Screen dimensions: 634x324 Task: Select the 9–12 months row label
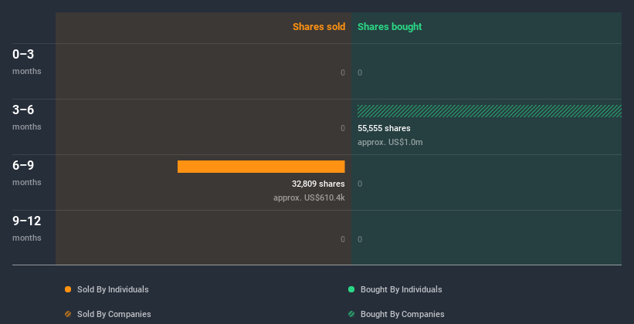pos(26,228)
